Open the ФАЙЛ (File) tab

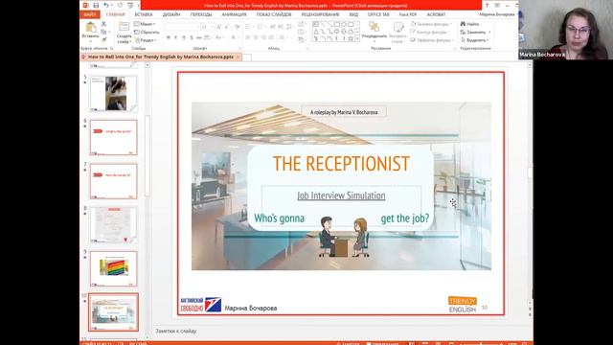[90, 14]
